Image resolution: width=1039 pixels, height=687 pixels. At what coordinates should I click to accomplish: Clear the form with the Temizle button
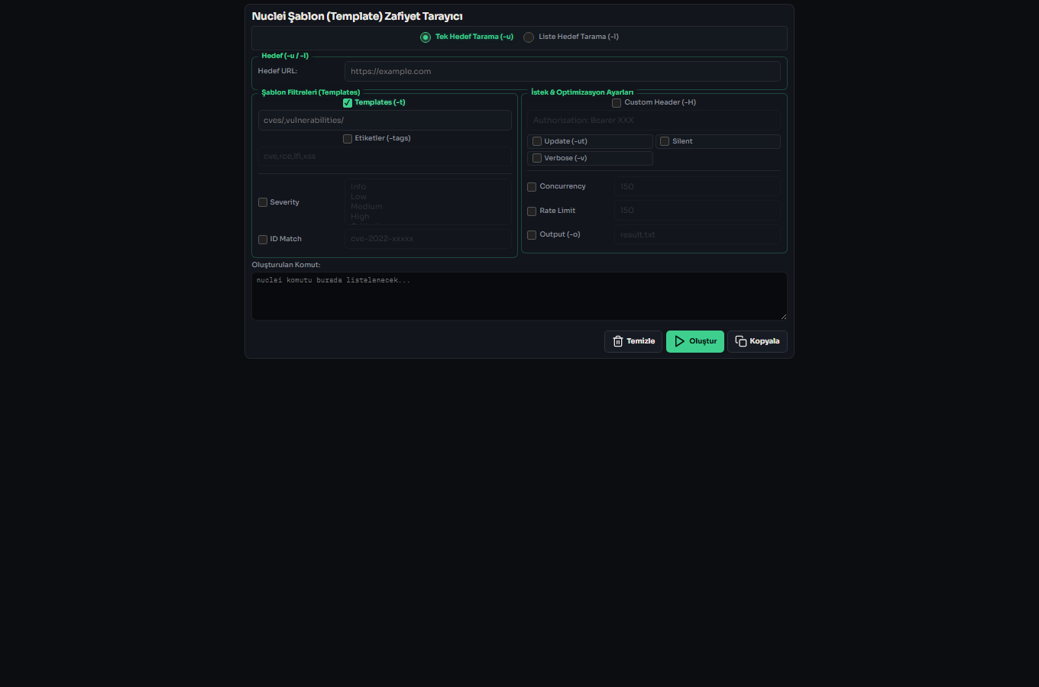pos(633,341)
